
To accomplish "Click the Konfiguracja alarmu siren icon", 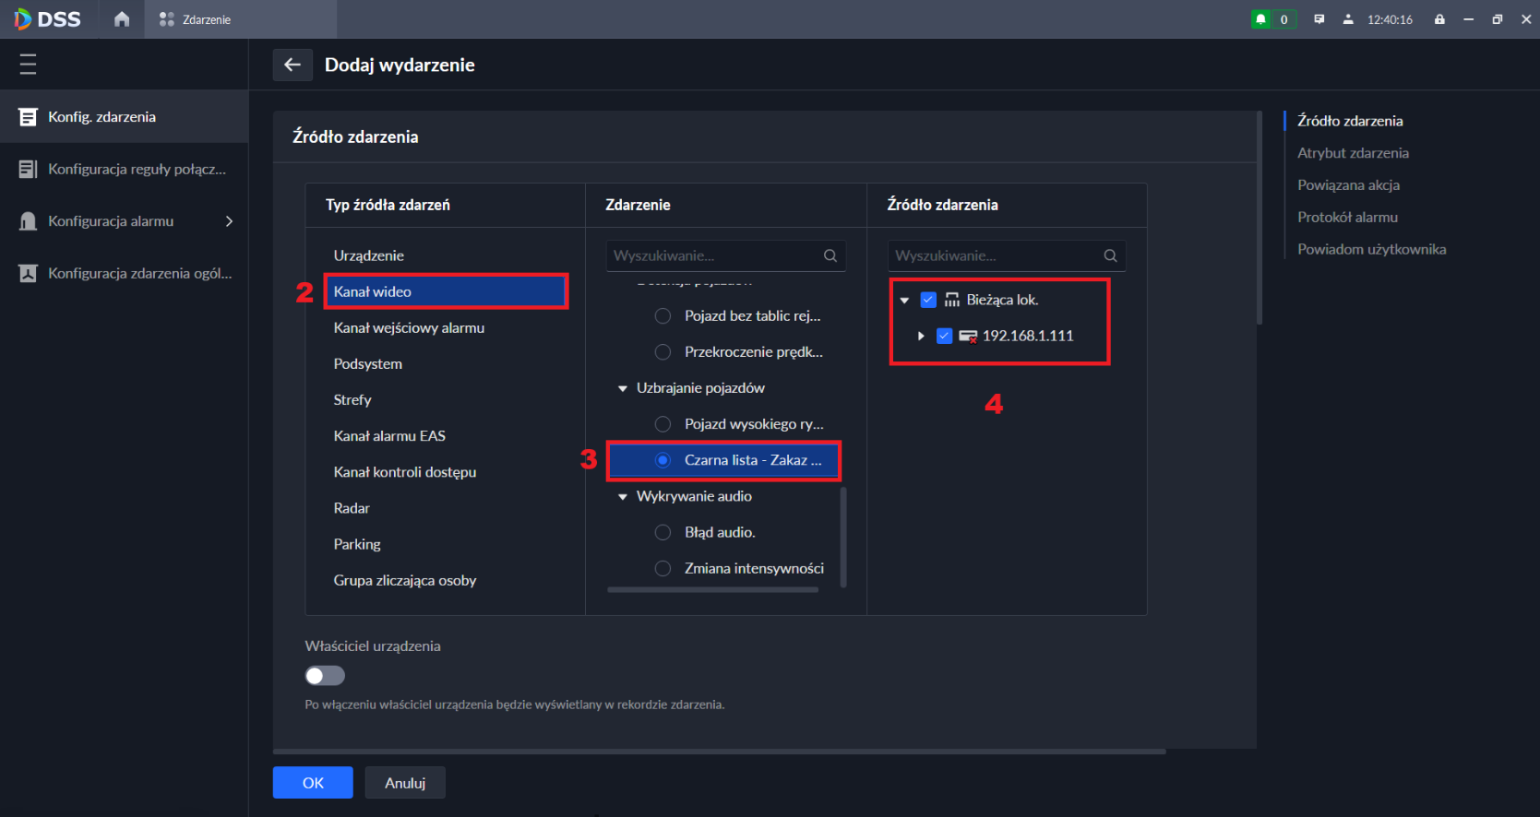I will [29, 221].
